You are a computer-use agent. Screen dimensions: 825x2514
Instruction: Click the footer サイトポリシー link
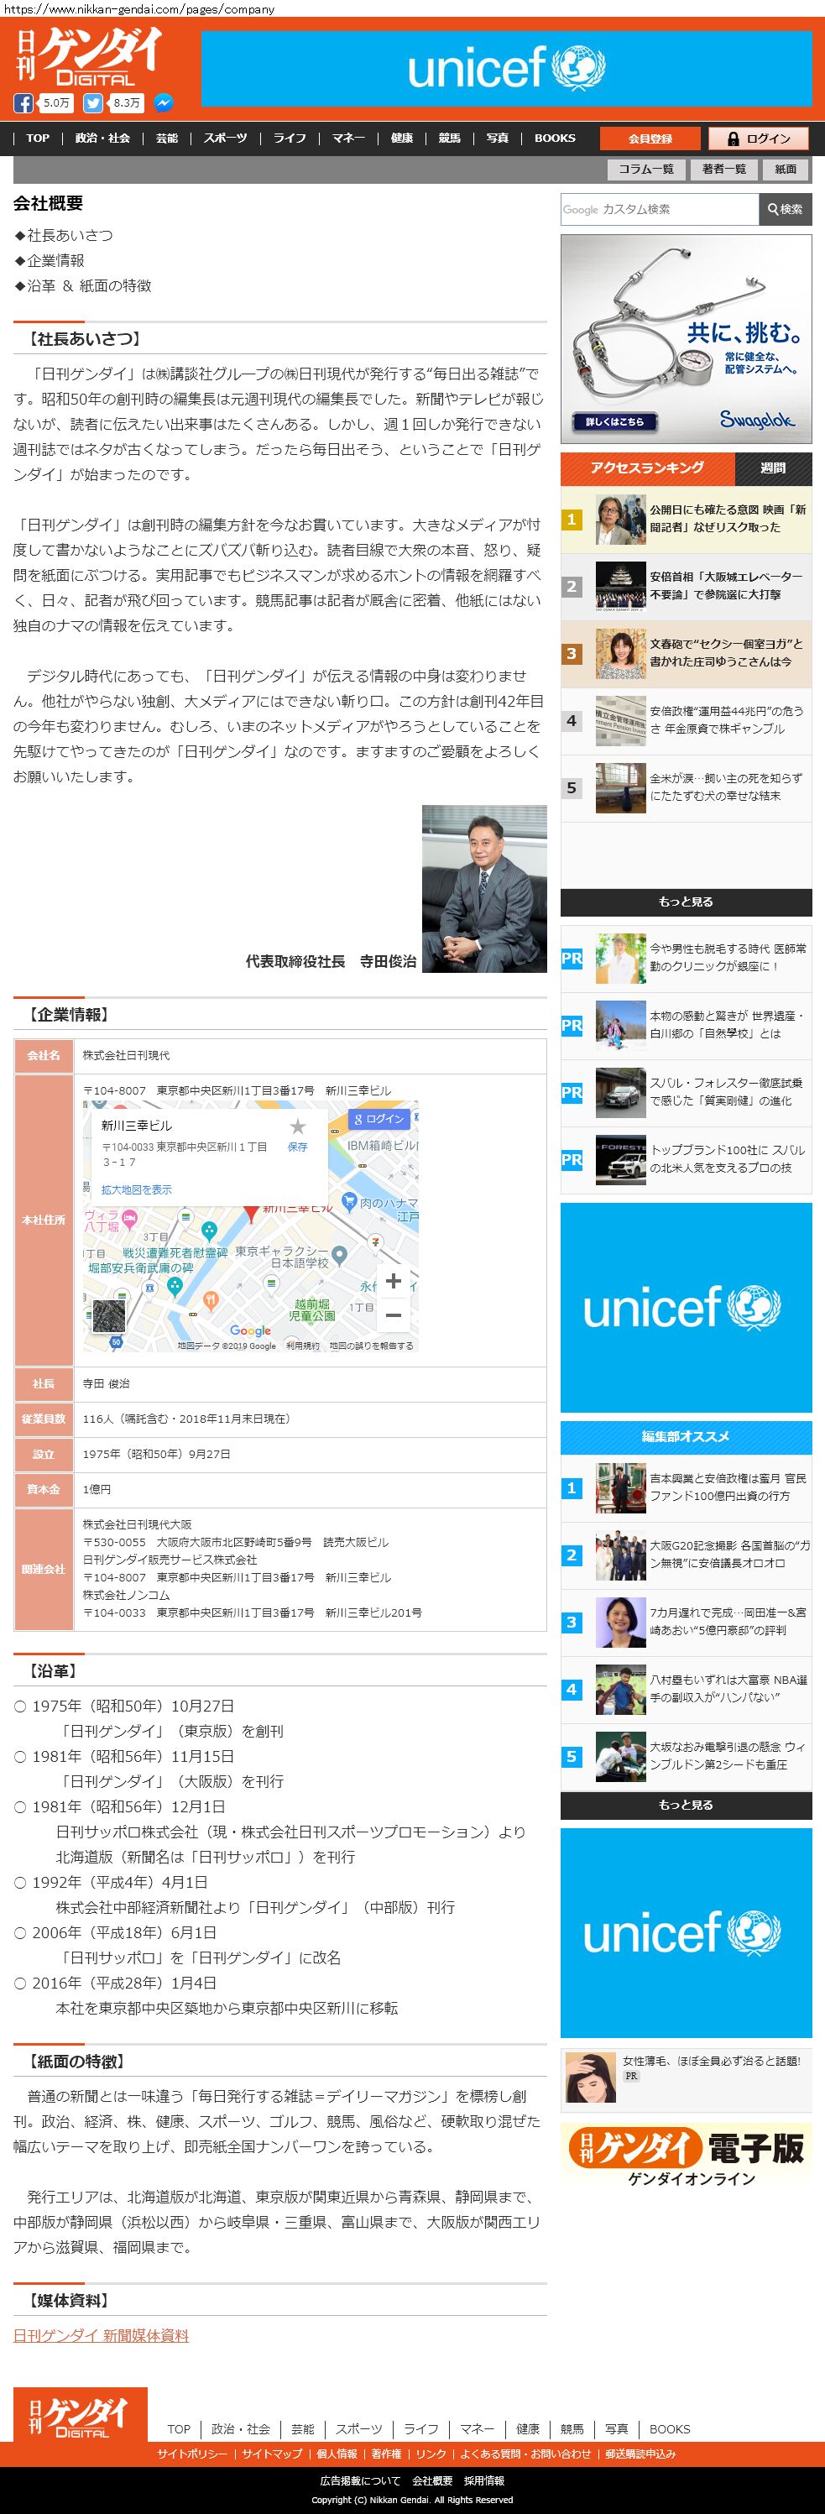point(192,2454)
